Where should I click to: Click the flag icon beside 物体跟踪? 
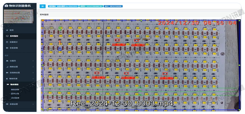click(7, 85)
